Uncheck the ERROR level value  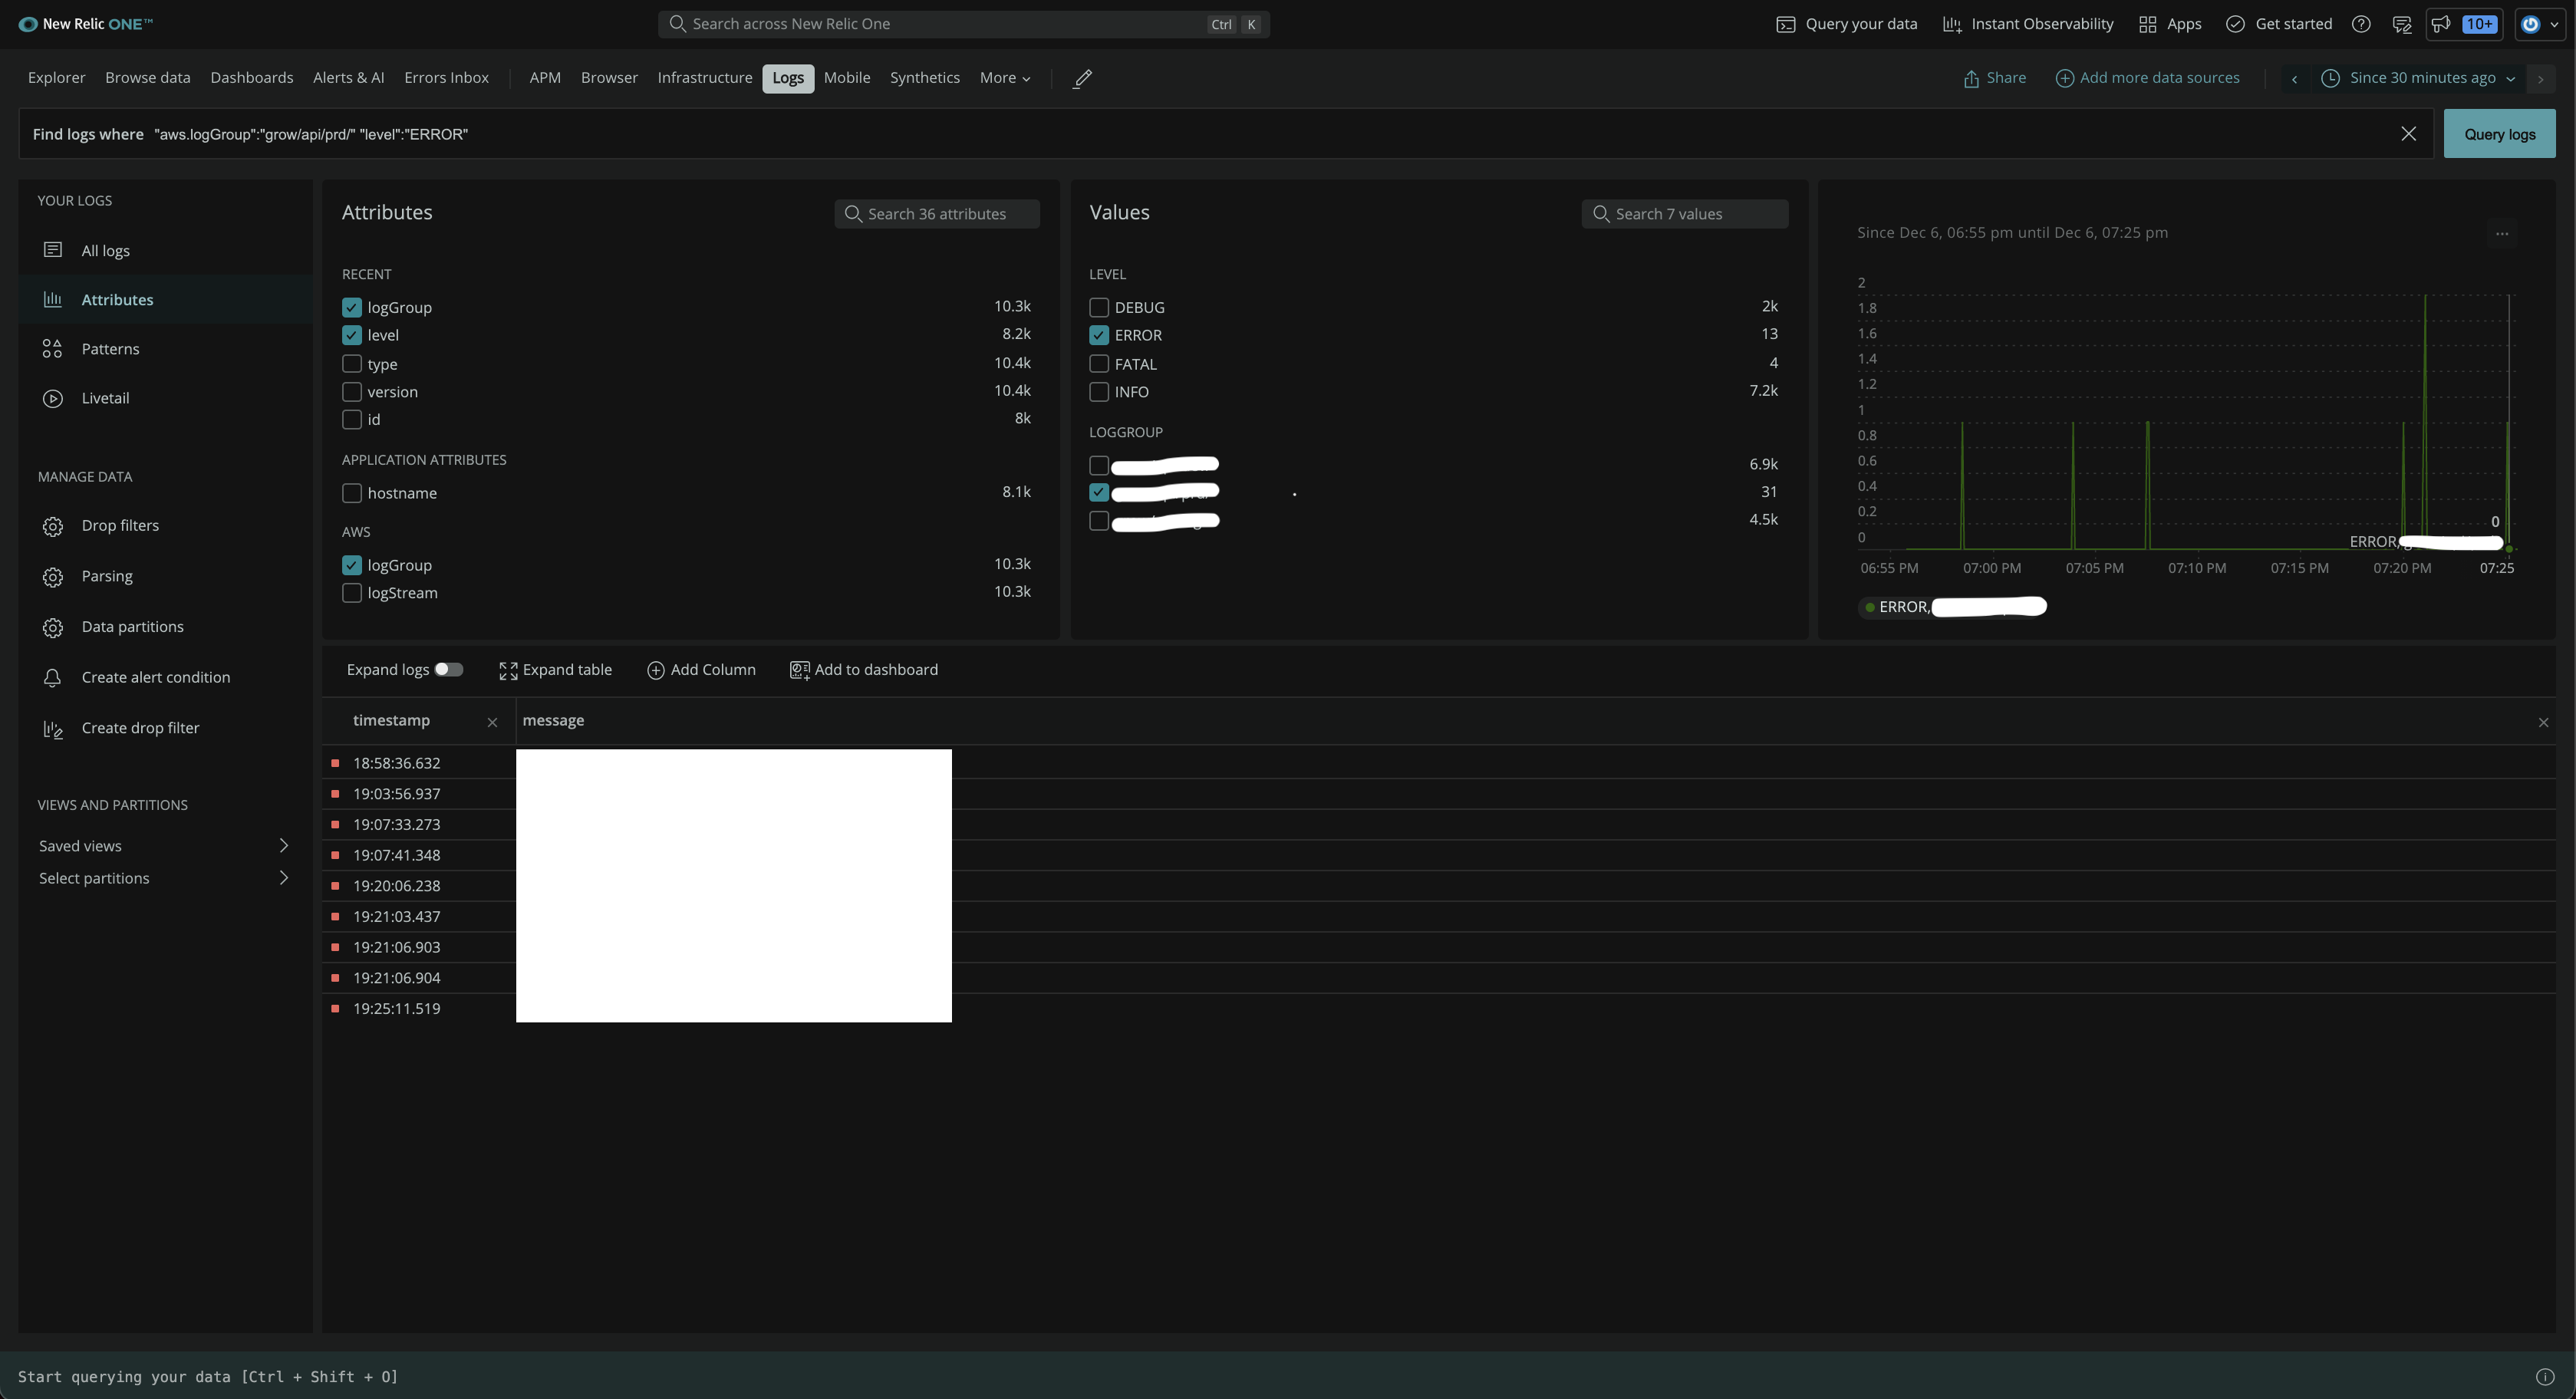click(1099, 336)
